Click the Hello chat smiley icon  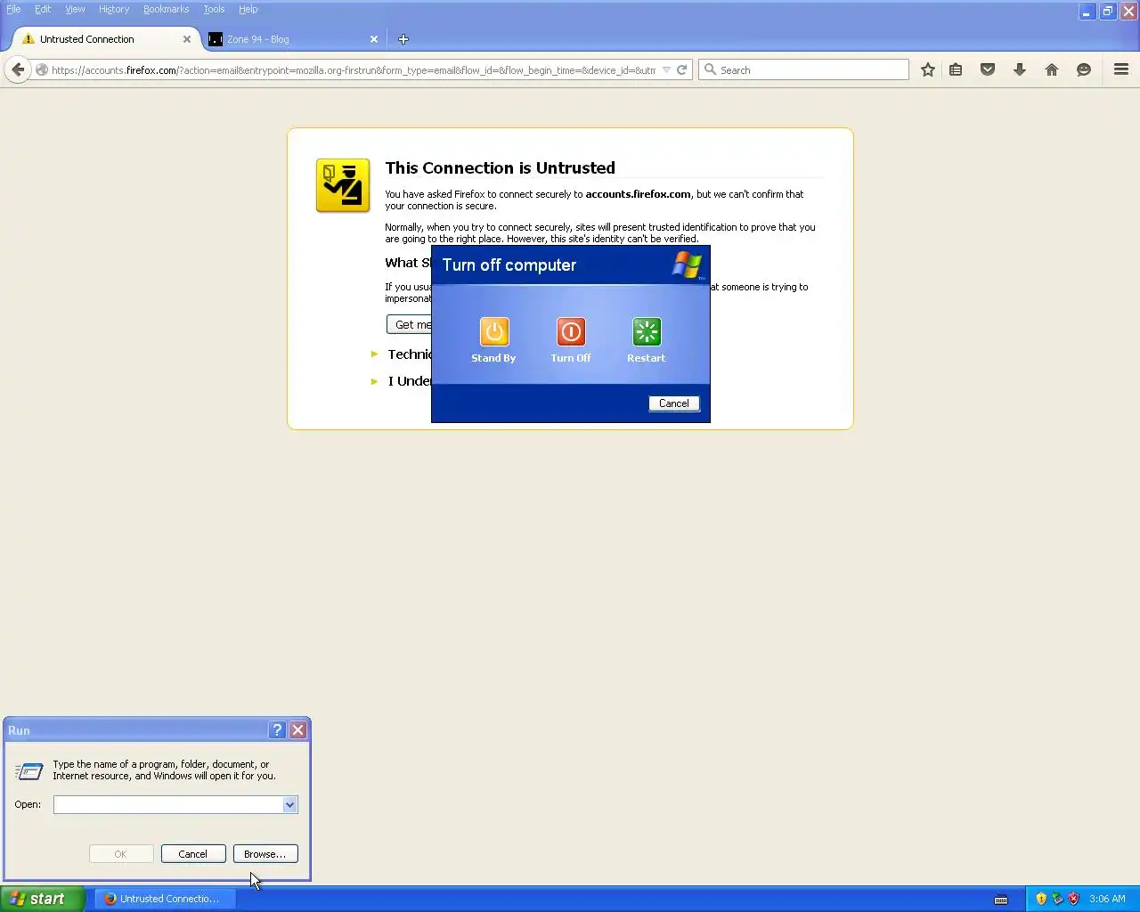[1084, 69]
